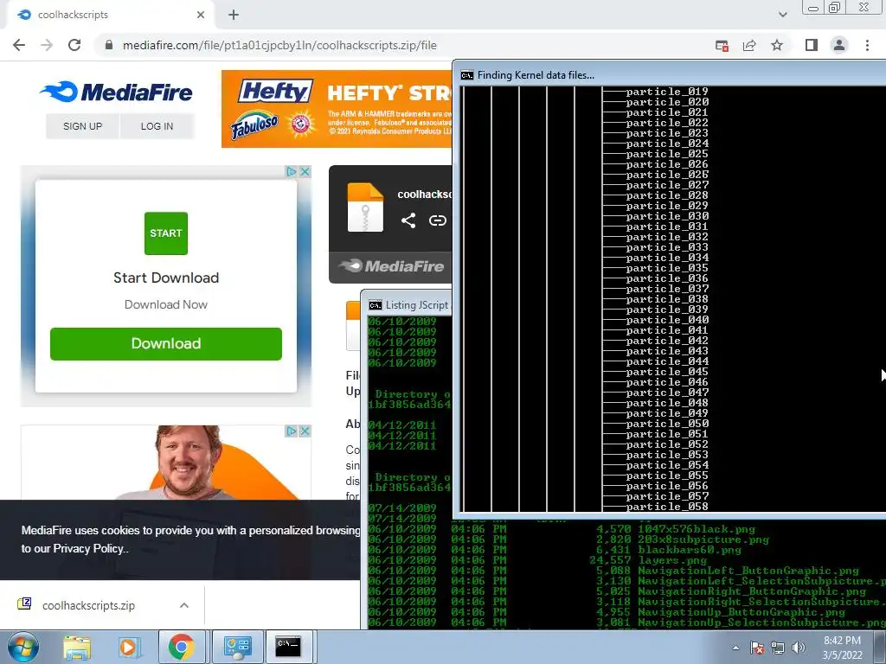Click Download Now text in ad
The image size is (886, 664).
165,304
